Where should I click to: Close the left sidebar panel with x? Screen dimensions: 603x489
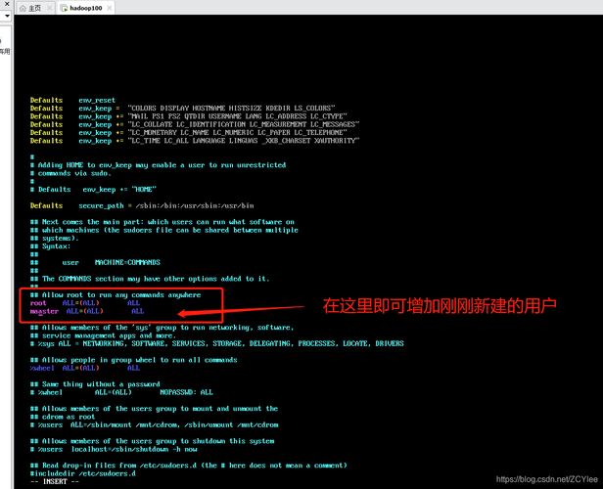(x=7, y=4)
